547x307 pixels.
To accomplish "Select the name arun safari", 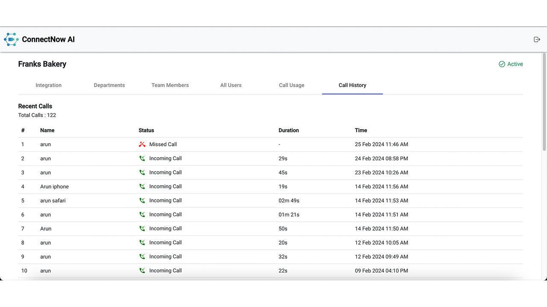I will [53, 201].
